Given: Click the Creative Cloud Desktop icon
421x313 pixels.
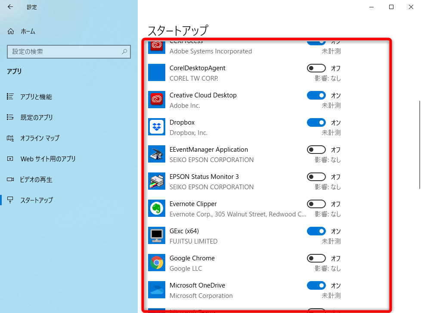Looking at the screenshot, I should 156,100.
